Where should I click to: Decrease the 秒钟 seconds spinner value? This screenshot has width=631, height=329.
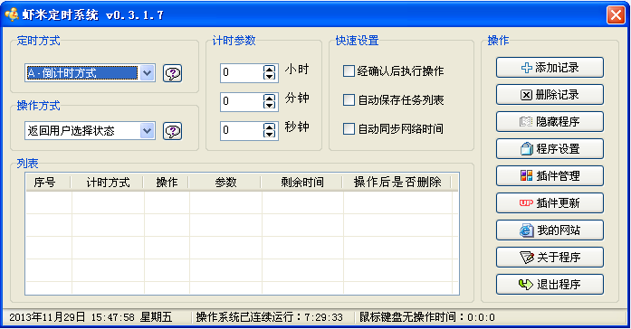pyautogui.click(x=269, y=135)
